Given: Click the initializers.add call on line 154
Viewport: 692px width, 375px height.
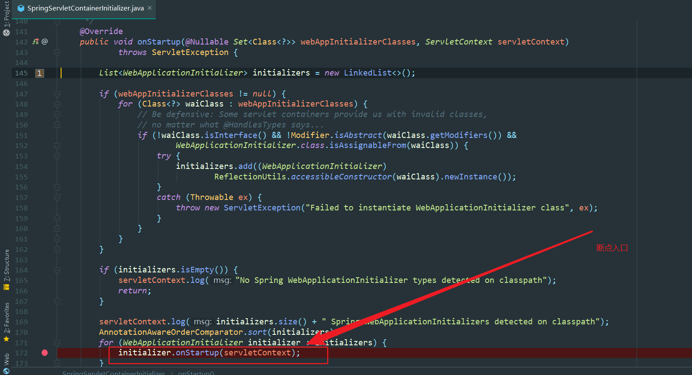Looking at the screenshot, I should (x=214, y=166).
